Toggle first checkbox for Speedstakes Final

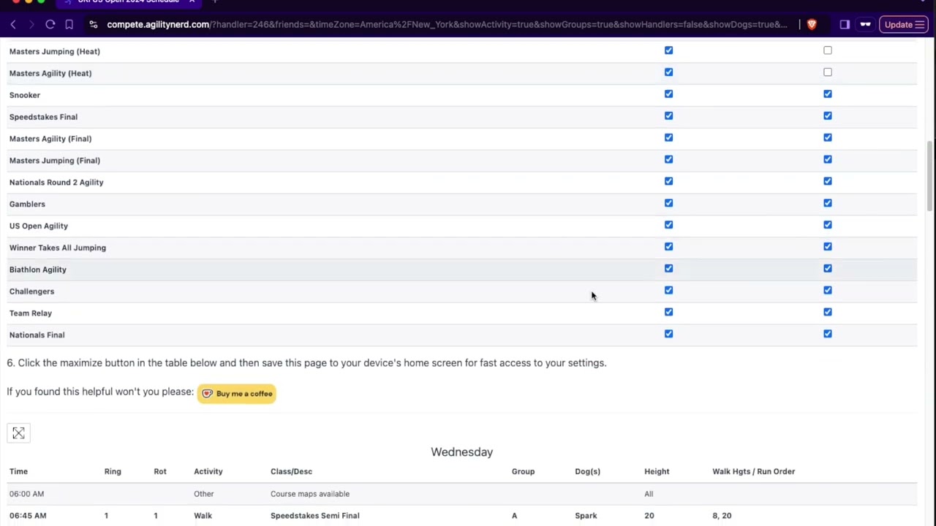(668, 116)
